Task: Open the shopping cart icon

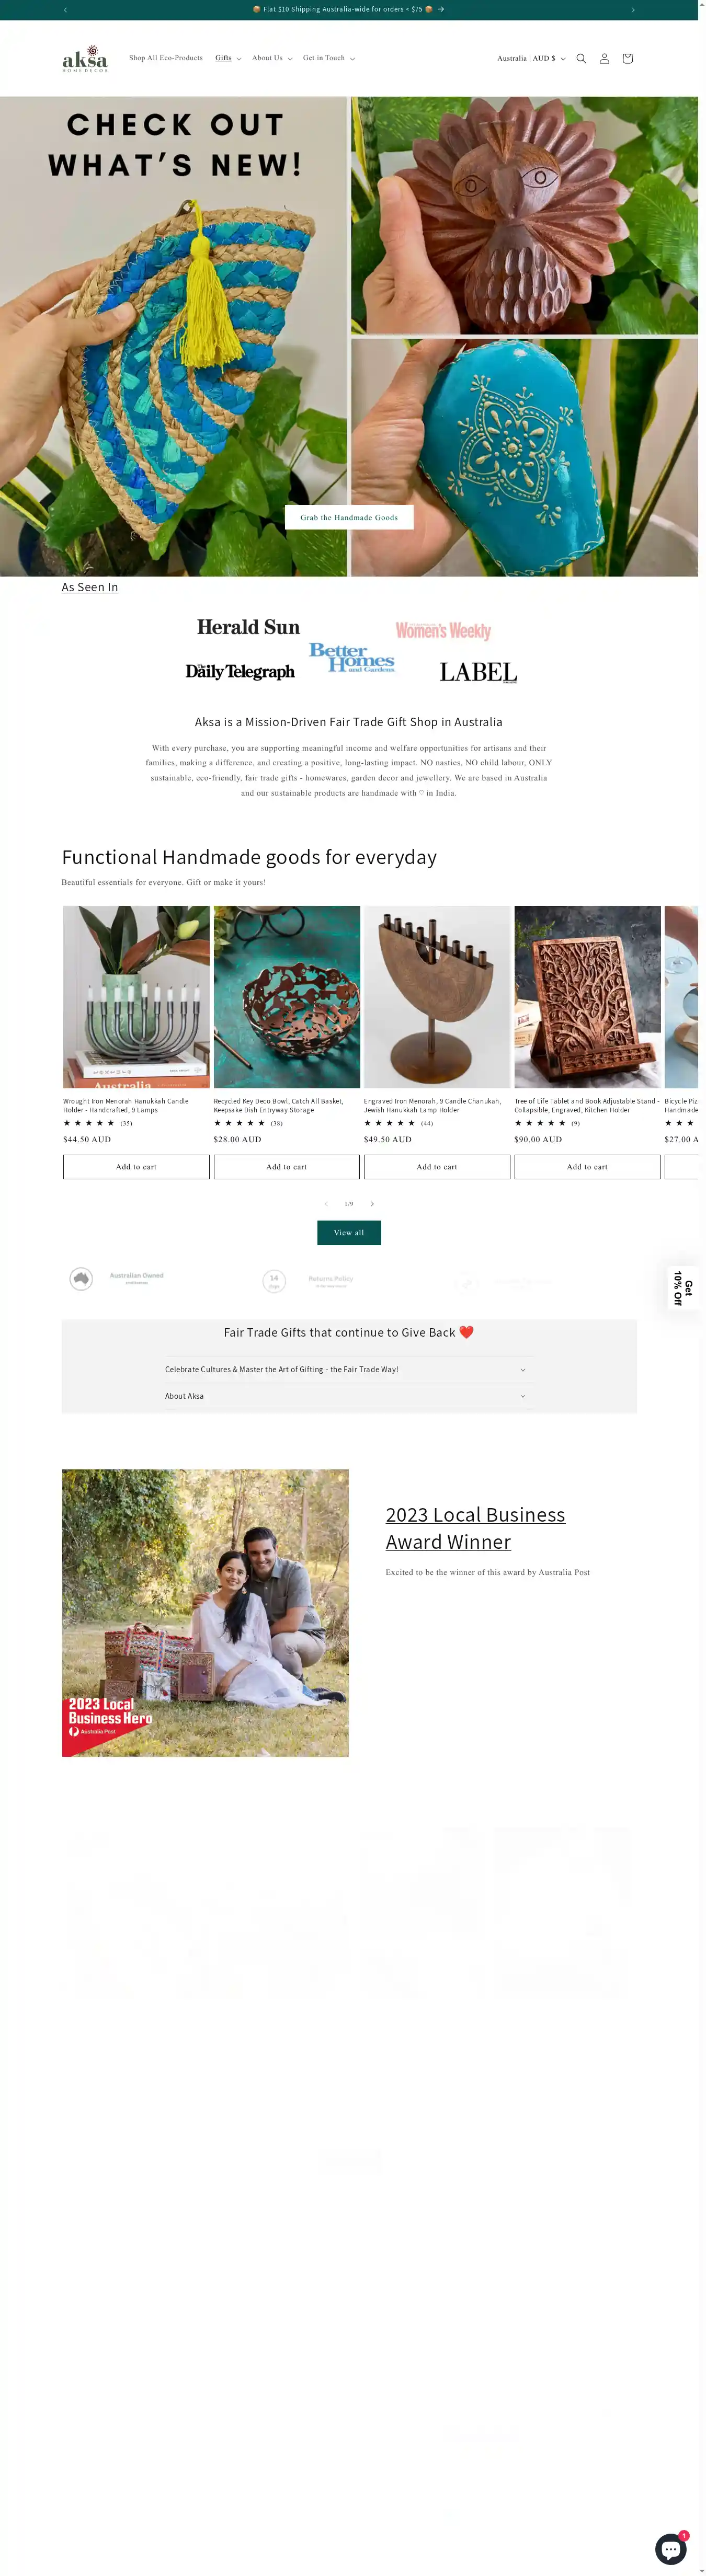Action: pyautogui.click(x=627, y=58)
